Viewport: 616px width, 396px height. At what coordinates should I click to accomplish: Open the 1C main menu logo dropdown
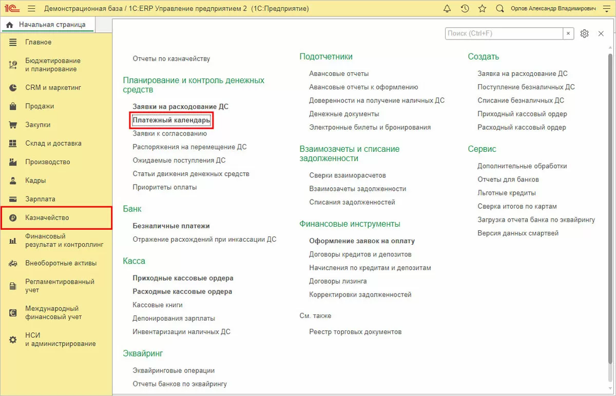(x=11, y=9)
